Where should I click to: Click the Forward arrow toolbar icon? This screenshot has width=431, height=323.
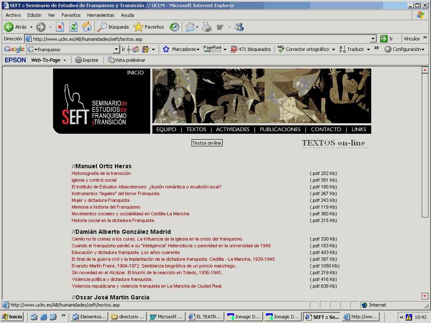tap(41, 27)
